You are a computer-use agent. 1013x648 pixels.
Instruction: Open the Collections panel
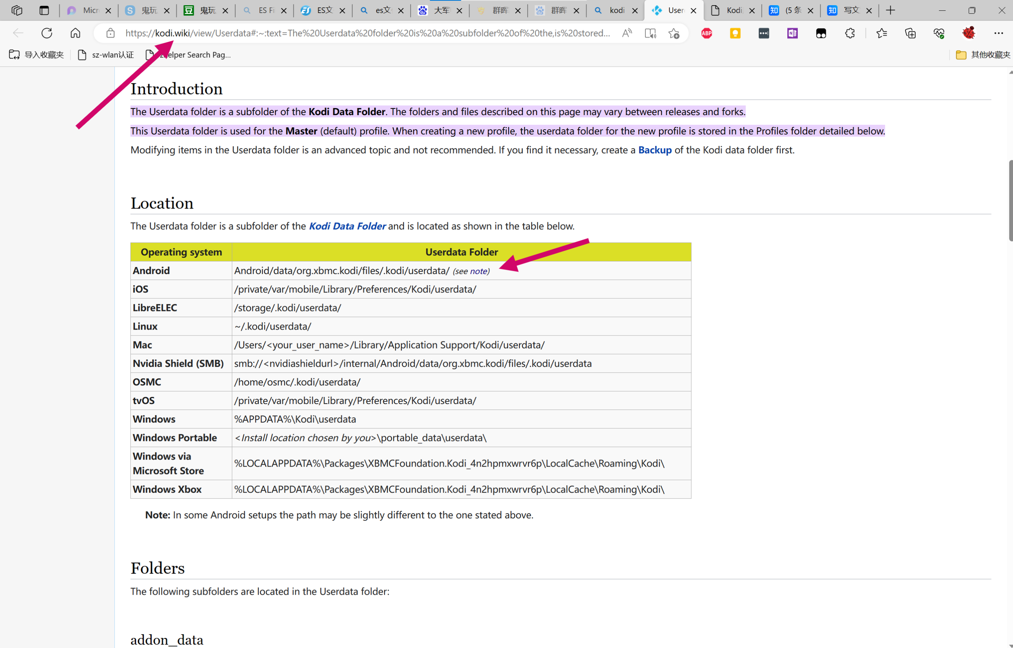click(910, 33)
